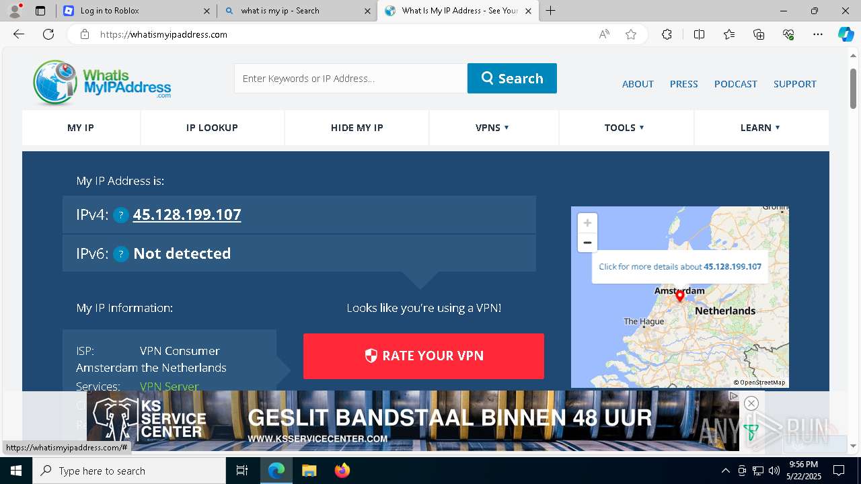Image resolution: width=861 pixels, height=484 pixels.
Task: Select the MY IP menu item
Action: 81,128
